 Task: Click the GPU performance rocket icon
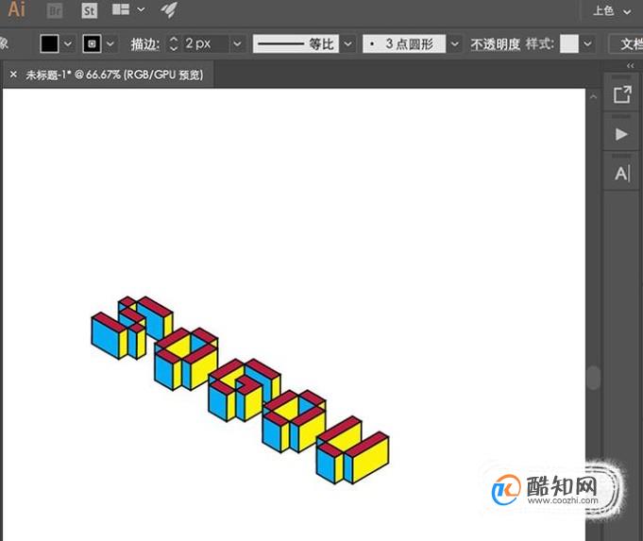(x=169, y=9)
